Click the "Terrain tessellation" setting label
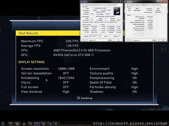Screen dimensions: 169x126 coord(36,73)
